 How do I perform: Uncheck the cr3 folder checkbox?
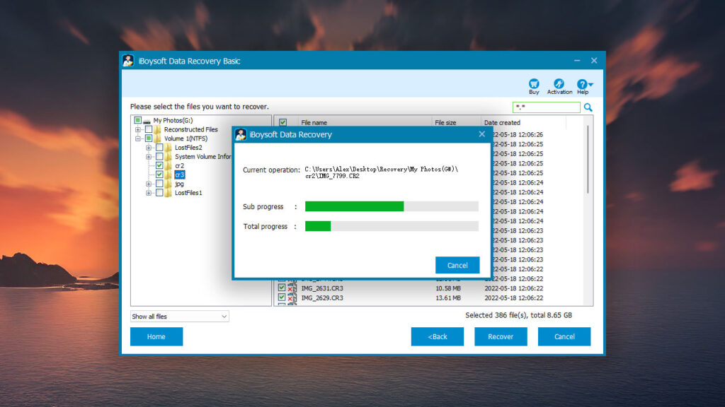[x=159, y=174]
